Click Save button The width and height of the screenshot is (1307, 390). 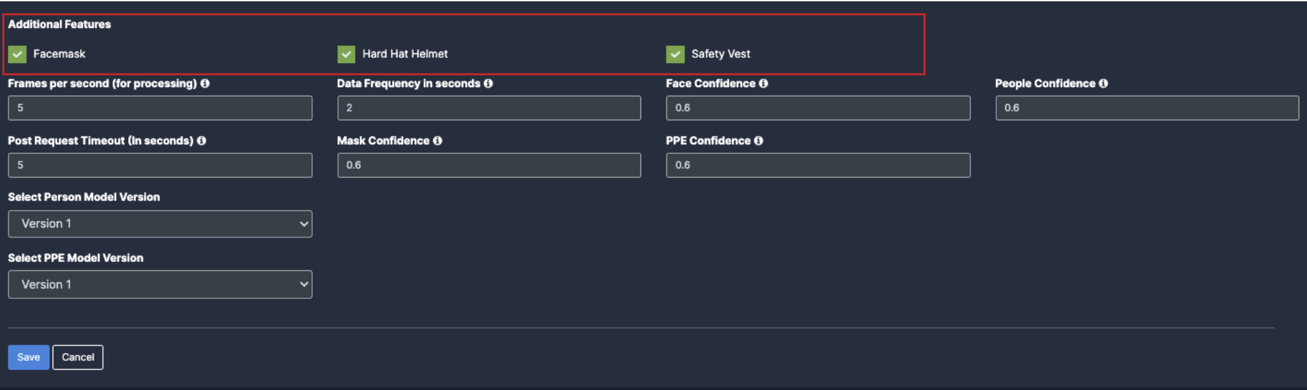(x=29, y=357)
